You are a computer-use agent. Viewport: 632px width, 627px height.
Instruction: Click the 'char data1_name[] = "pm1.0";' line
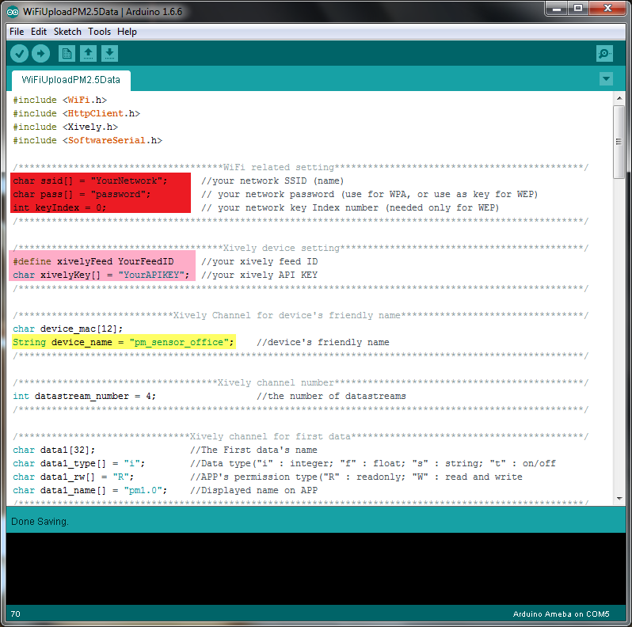[89, 490]
